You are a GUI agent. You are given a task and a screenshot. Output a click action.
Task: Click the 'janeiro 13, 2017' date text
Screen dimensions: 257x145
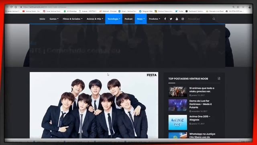[x=198, y=95]
